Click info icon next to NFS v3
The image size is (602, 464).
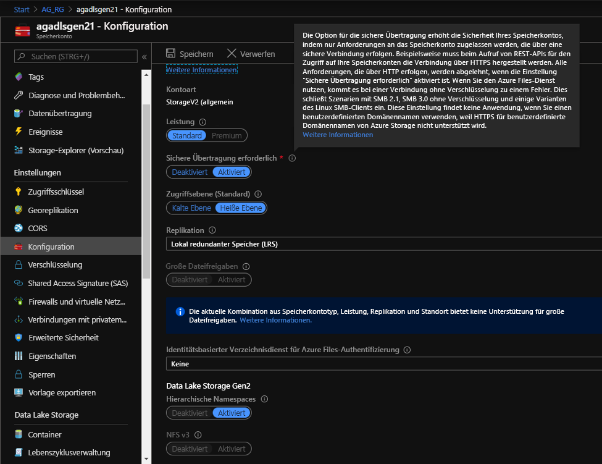pos(198,435)
